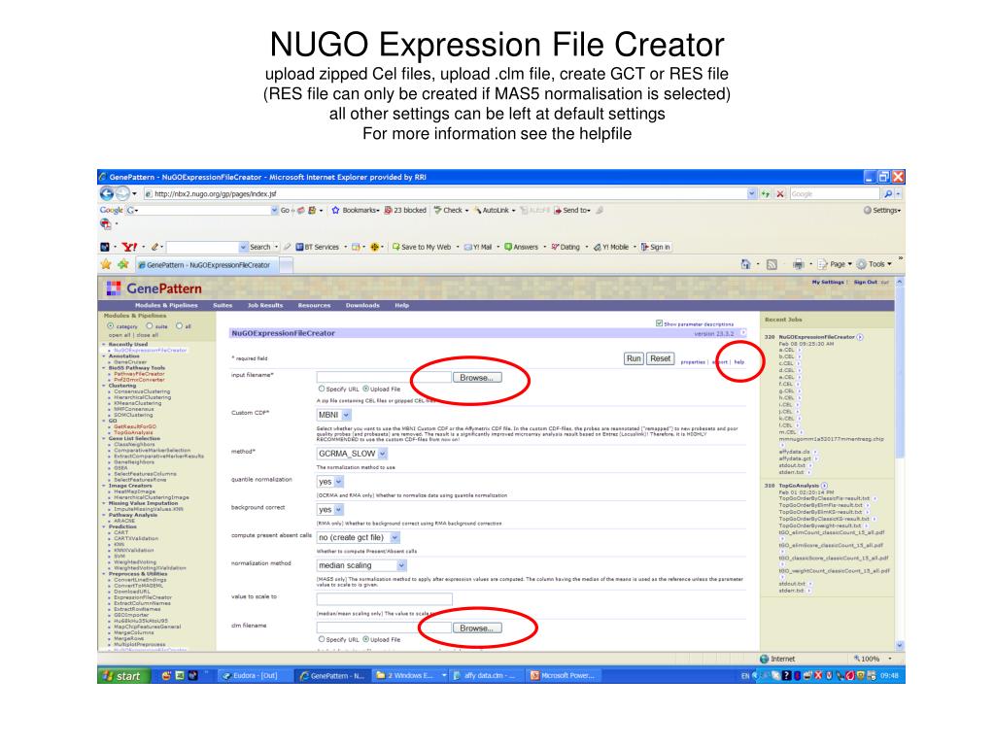Click Send to in Google toolbar

coord(571,210)
